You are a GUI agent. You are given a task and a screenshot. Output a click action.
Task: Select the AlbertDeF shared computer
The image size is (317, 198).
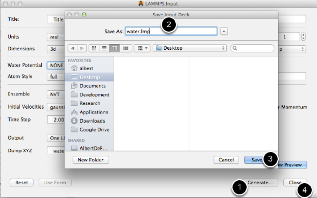[x=89, y=148]
